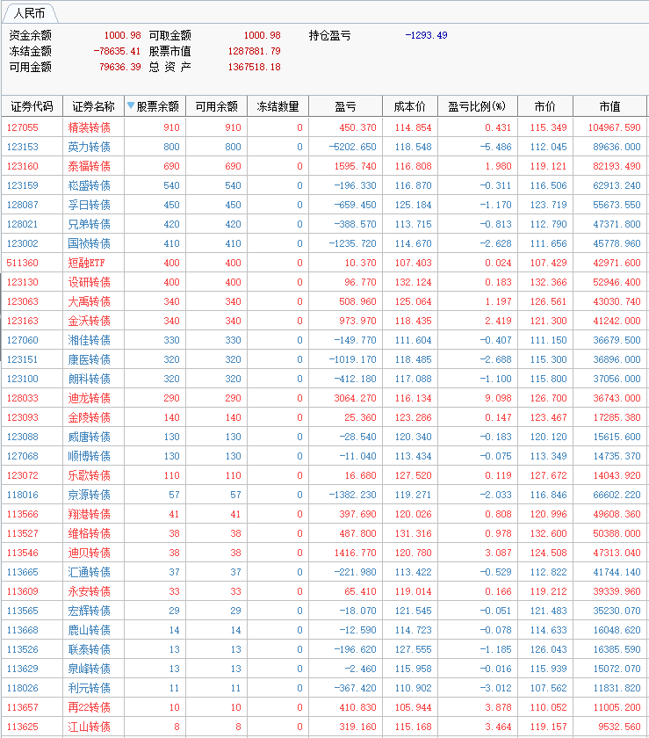
Task: Click market value 104967.590
Action: pyautogui.click(x=614, y=127)
